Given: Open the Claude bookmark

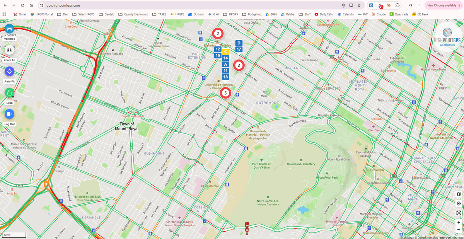Looking at the screenshot, I should 379,14.
